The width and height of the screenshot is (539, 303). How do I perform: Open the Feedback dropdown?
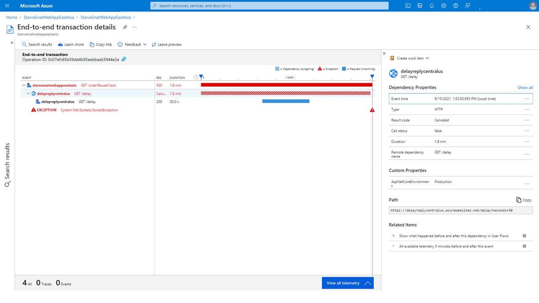[x=132, y=45]
